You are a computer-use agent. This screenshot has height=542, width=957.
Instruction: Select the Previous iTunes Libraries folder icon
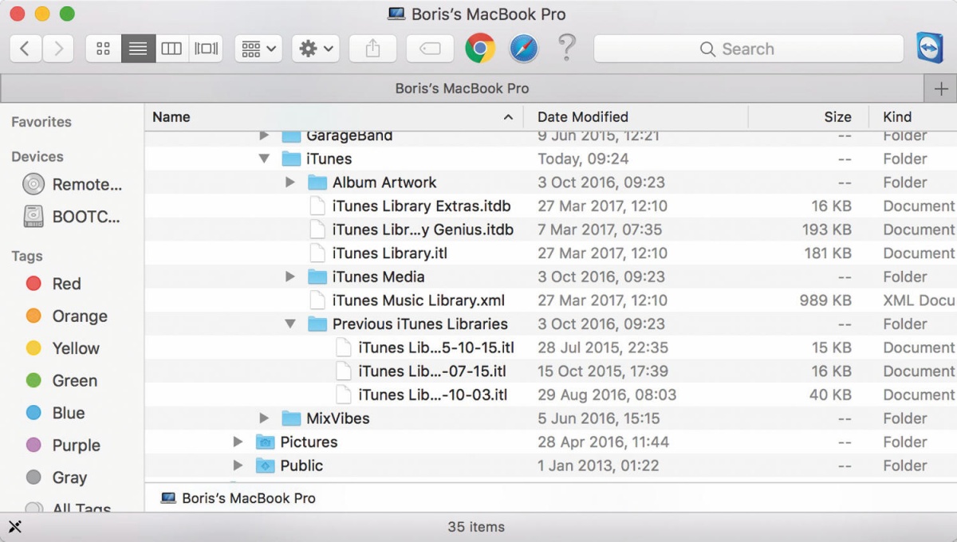pyautogui.click(x=317, y=324)
